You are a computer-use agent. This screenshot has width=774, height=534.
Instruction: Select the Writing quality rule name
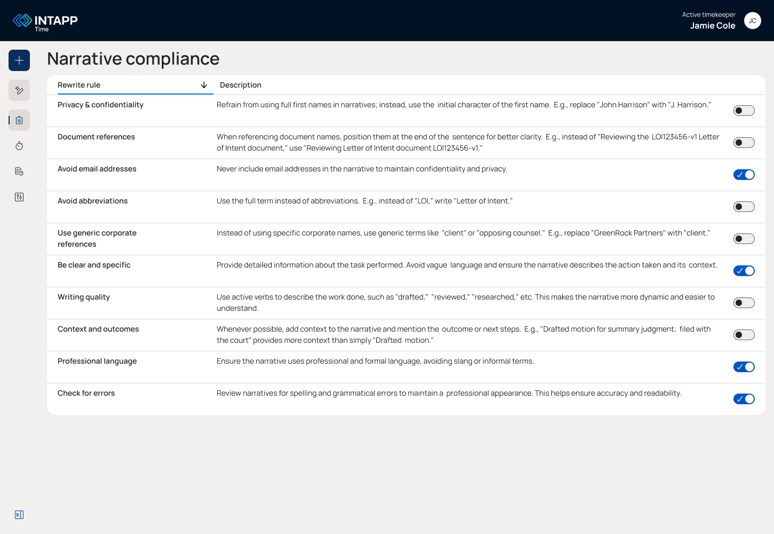click(x=84, y=297)
